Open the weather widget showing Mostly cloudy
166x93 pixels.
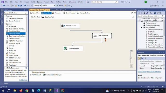coord(115,91)
